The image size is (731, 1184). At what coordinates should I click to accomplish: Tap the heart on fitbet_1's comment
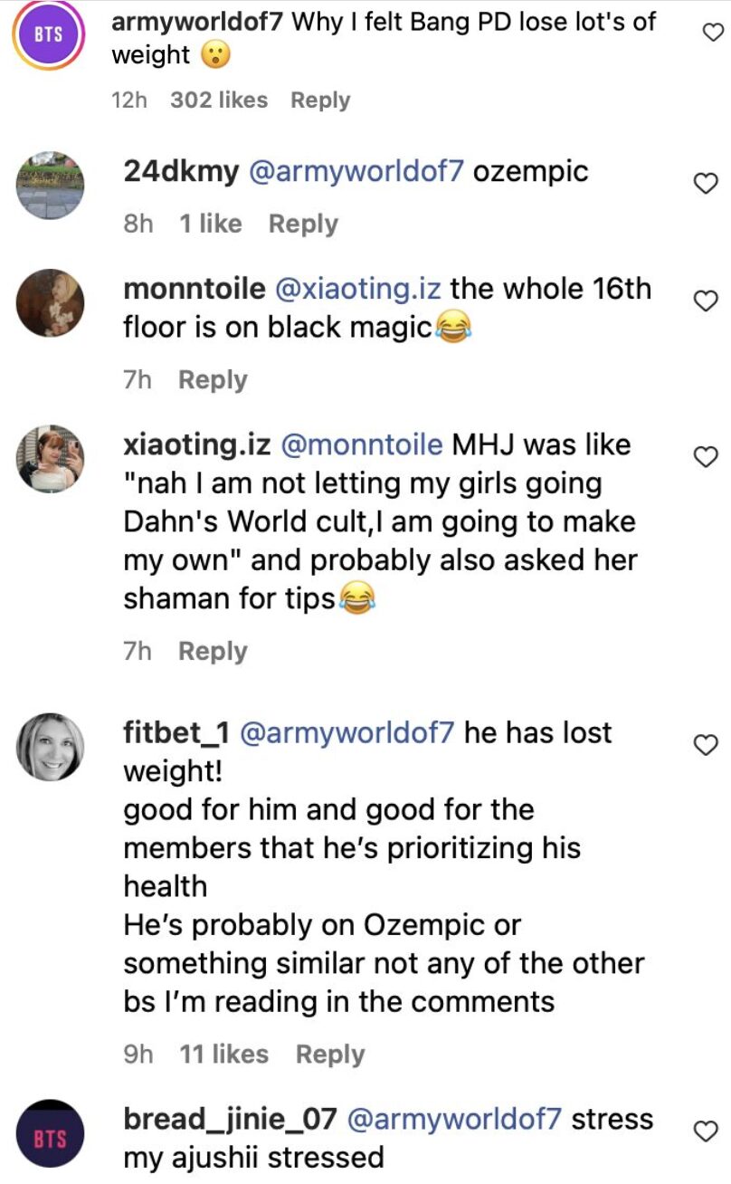(x=704, y=744)
